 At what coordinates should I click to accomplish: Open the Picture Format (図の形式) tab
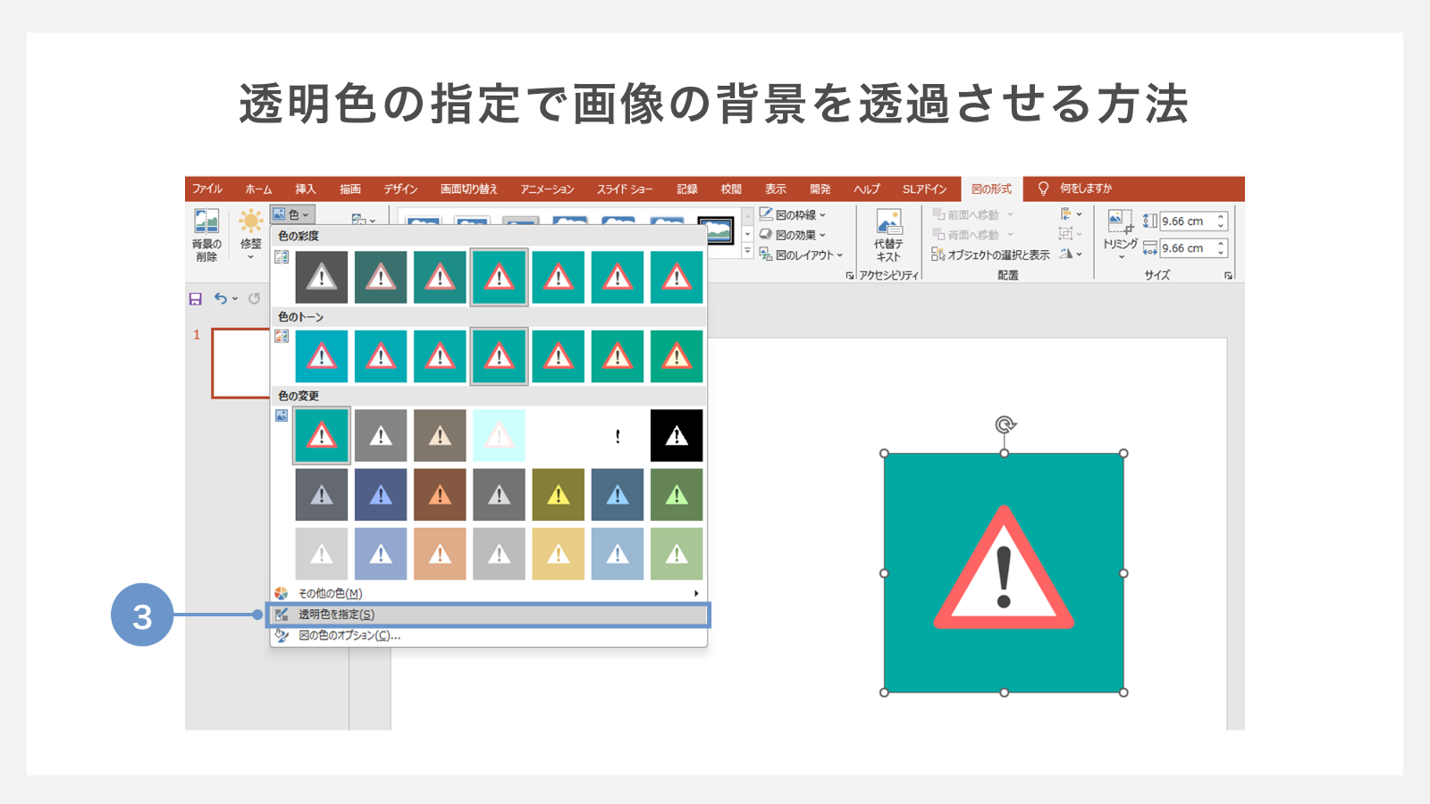click(991, 189)
